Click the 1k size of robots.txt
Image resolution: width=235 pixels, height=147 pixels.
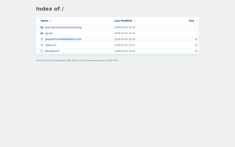coord(196,45)
